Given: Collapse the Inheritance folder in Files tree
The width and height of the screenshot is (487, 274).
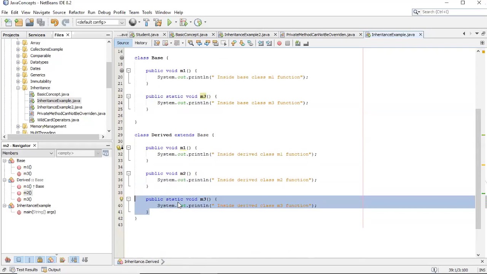Looking at the screenshot, I should [x=18, y=88].
